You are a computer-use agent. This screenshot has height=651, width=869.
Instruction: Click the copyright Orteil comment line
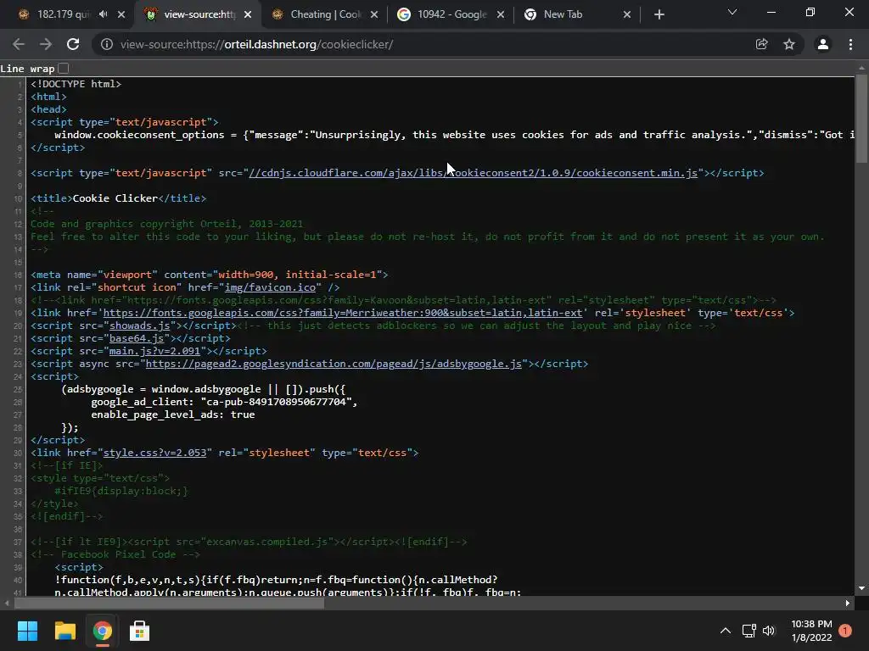coord(167,224)
